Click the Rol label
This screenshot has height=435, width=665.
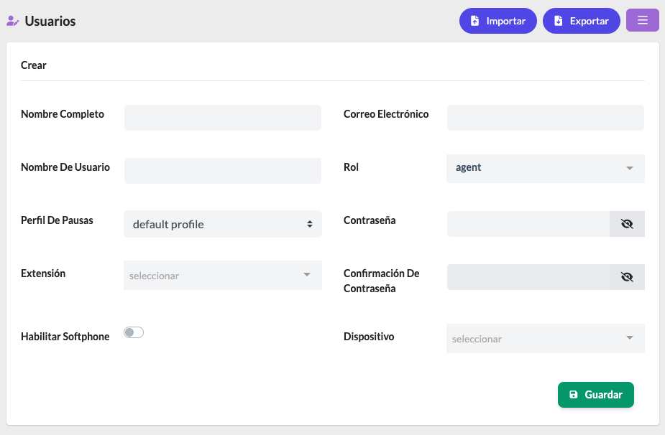[351, 167]
